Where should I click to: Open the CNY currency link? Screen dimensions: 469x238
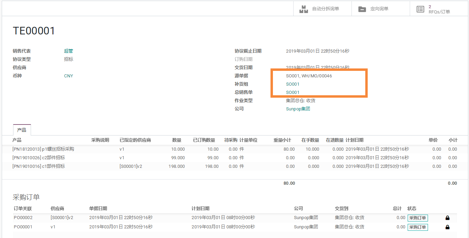click(x=68, y=76)
